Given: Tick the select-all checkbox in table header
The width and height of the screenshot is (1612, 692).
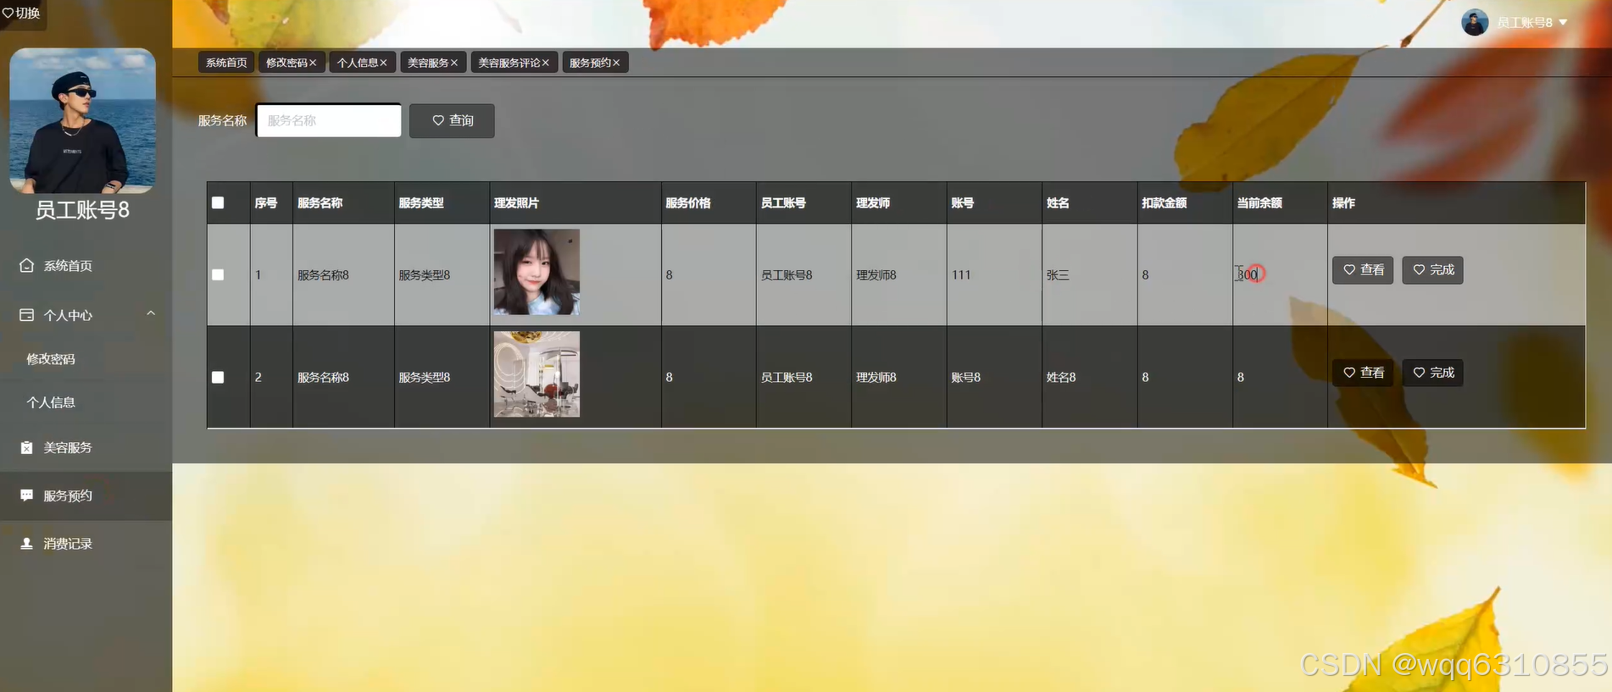Looking at the screenshot, I should 218,202.
